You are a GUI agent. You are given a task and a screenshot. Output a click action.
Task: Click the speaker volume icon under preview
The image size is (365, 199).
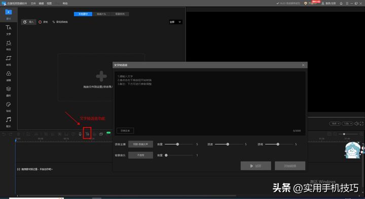tap(356, 124)
